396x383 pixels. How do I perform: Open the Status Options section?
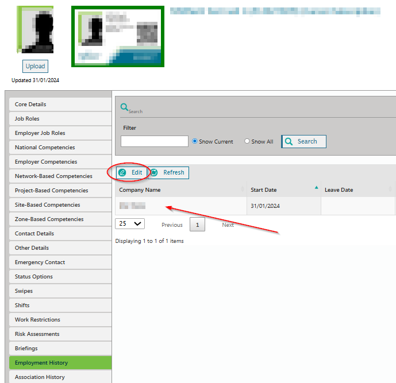(60, 277)
